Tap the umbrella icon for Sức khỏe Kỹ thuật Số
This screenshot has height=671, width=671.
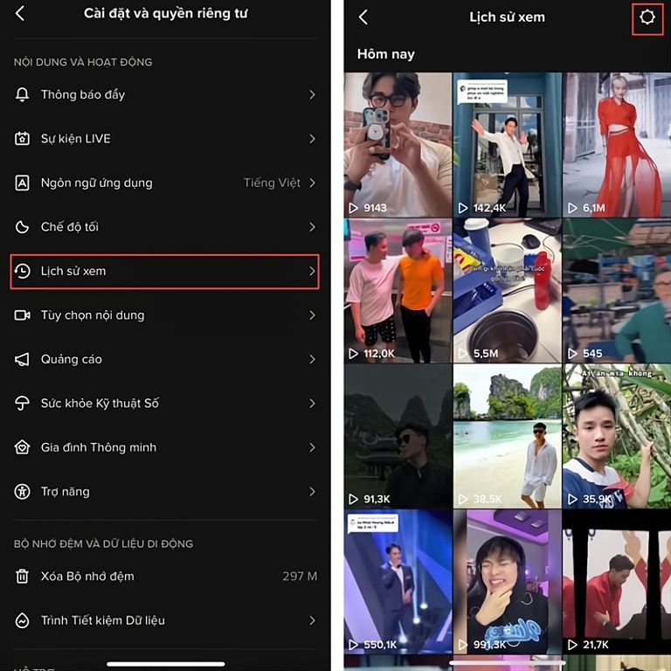[x=23, y=404]
